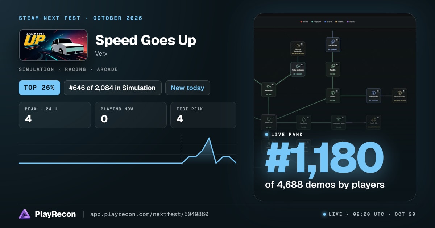Click the #646 of 2,084 in Simulation badge
Image resolution: width=435 pixels, height=228 pixels.
113,88
